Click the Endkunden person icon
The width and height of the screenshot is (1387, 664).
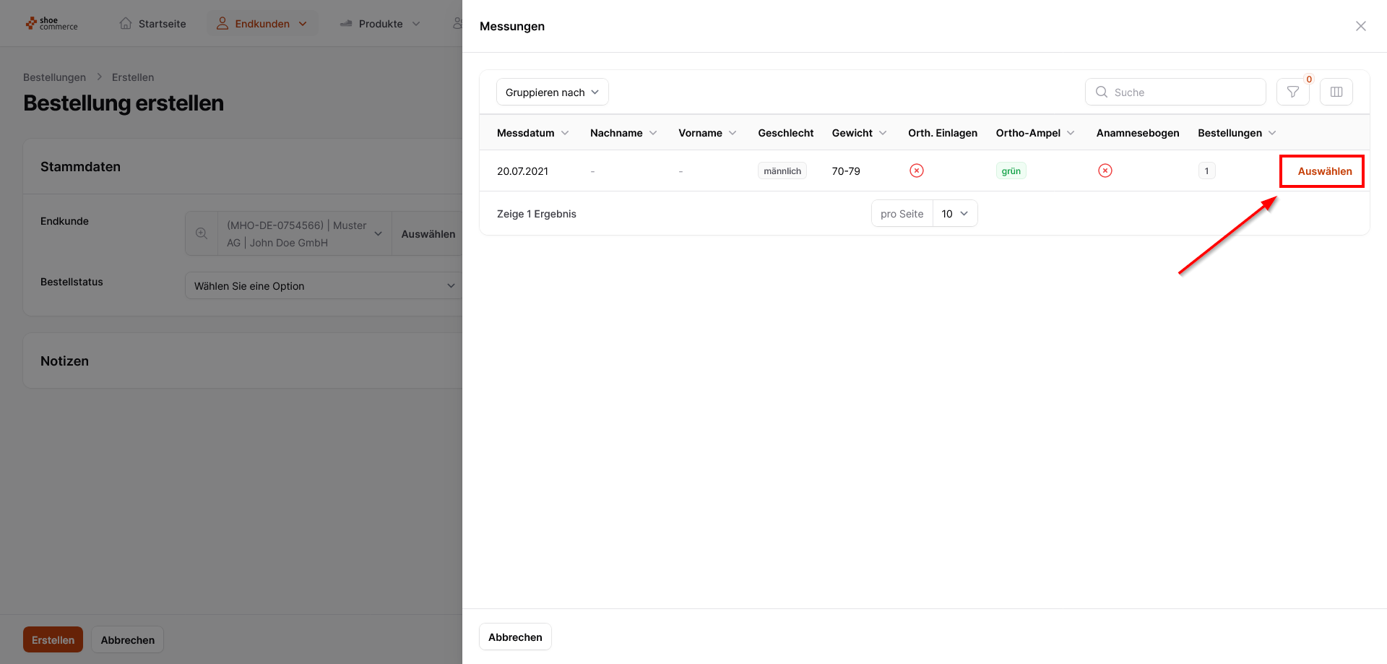click(x=222, y=24)
